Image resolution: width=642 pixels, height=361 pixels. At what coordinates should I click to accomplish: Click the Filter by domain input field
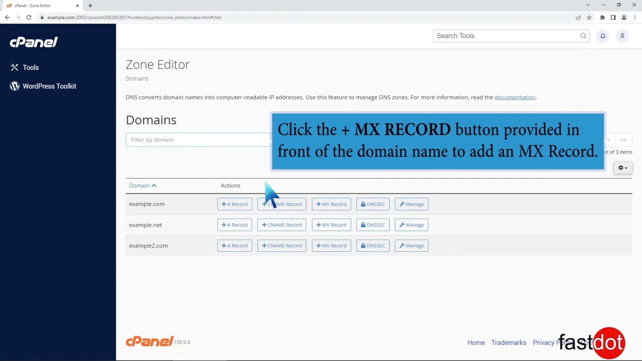[198, 139]
